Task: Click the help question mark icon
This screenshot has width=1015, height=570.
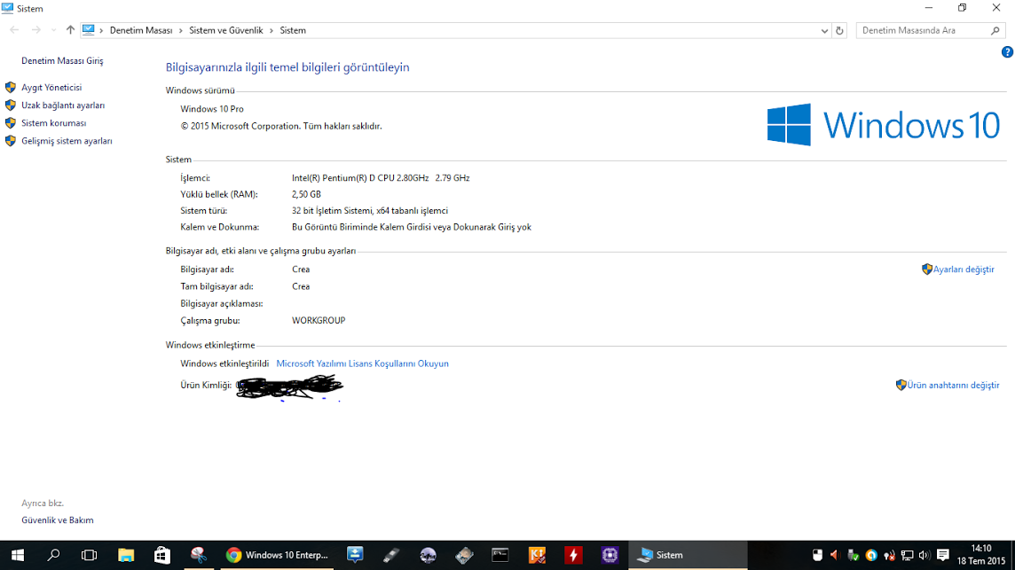Action: pyautogui.click(x=1007, y=52)
